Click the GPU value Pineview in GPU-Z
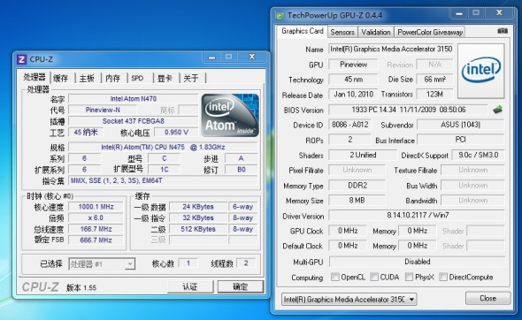This screenshot has height=320, width=522. coord(353,65)
